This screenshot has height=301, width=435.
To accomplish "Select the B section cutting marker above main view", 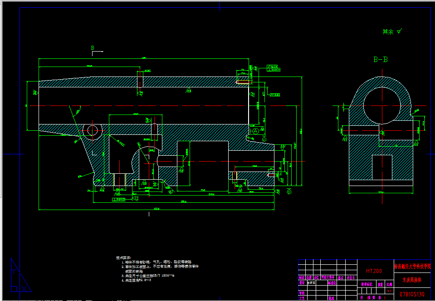I will point(97,50).
